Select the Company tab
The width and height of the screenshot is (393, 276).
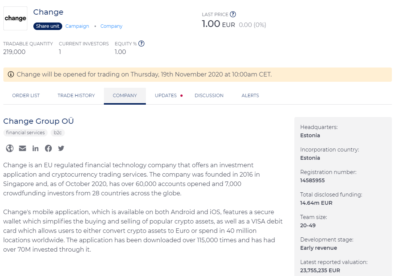click(125, 96)
